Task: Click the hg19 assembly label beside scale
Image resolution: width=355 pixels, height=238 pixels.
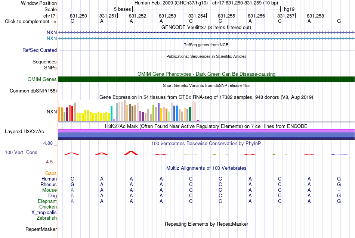Action: click(289, 9)
